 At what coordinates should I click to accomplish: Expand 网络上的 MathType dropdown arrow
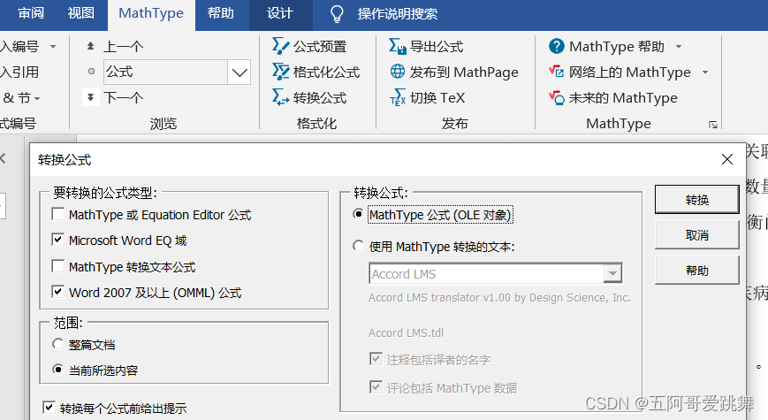(705, 72)
